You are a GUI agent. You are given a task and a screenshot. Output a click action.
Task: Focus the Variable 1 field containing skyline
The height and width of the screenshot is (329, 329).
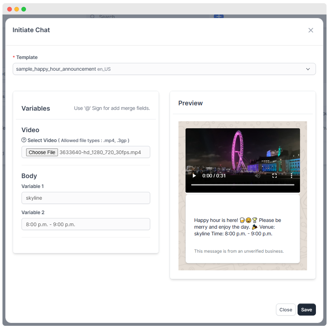point(86,198)
